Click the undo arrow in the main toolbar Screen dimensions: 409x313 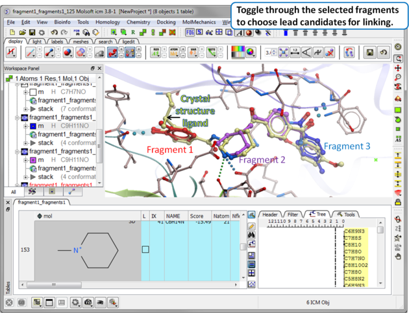[55, 32]
